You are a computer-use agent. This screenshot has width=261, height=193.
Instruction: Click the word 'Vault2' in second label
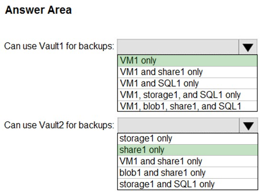[52, 125]
